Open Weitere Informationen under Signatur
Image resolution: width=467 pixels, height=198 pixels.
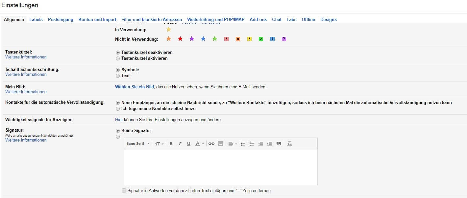(x=26, y=140)
